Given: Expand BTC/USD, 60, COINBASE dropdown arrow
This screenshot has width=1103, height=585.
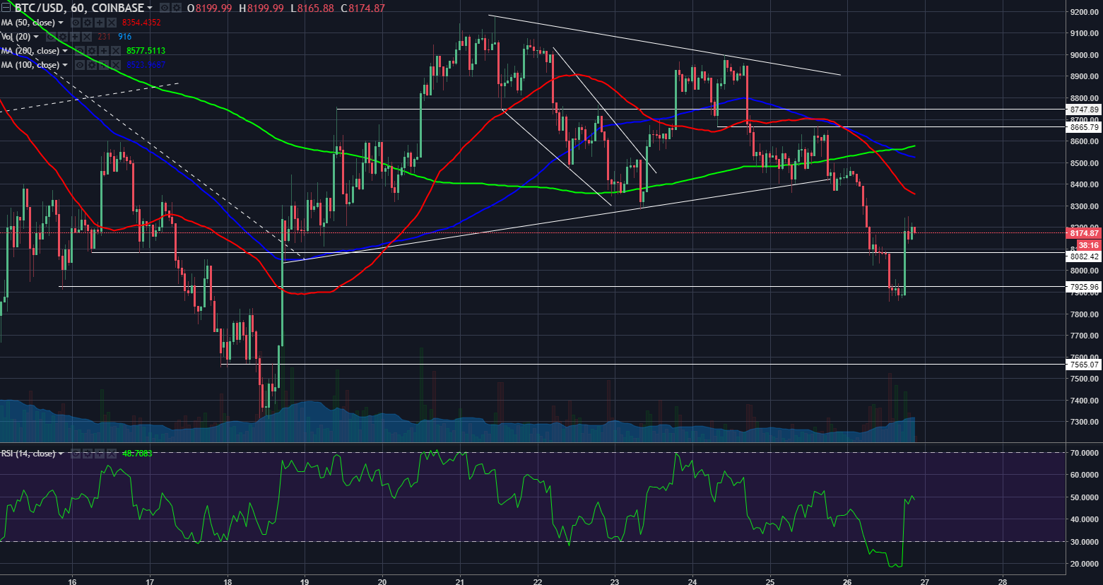Looking at the screenshot, I should pyautogui.click(x=150, y=8).
